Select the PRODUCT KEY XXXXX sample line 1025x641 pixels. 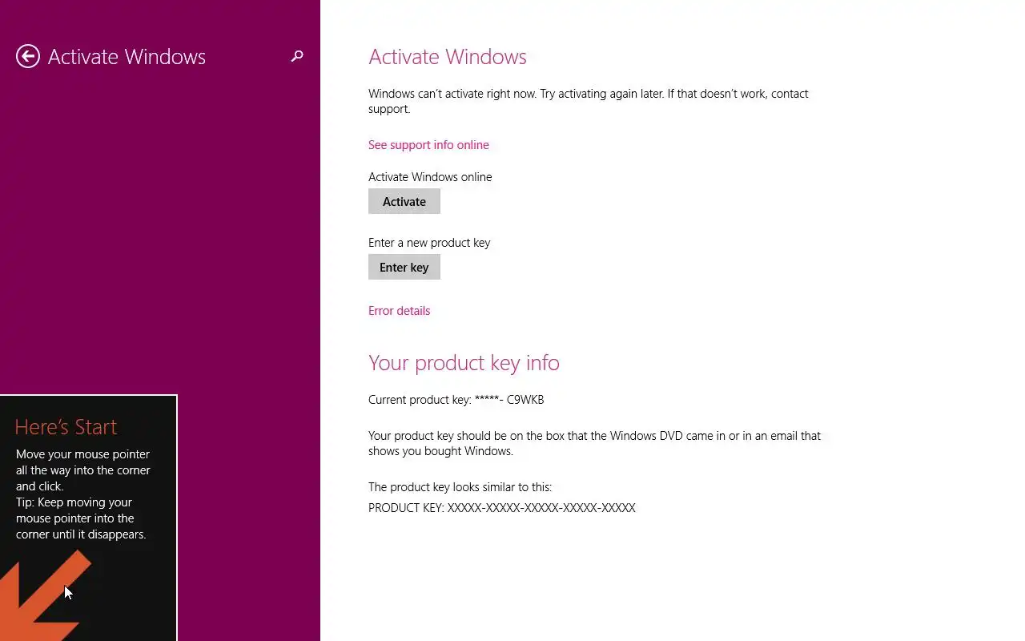point(502,508)
